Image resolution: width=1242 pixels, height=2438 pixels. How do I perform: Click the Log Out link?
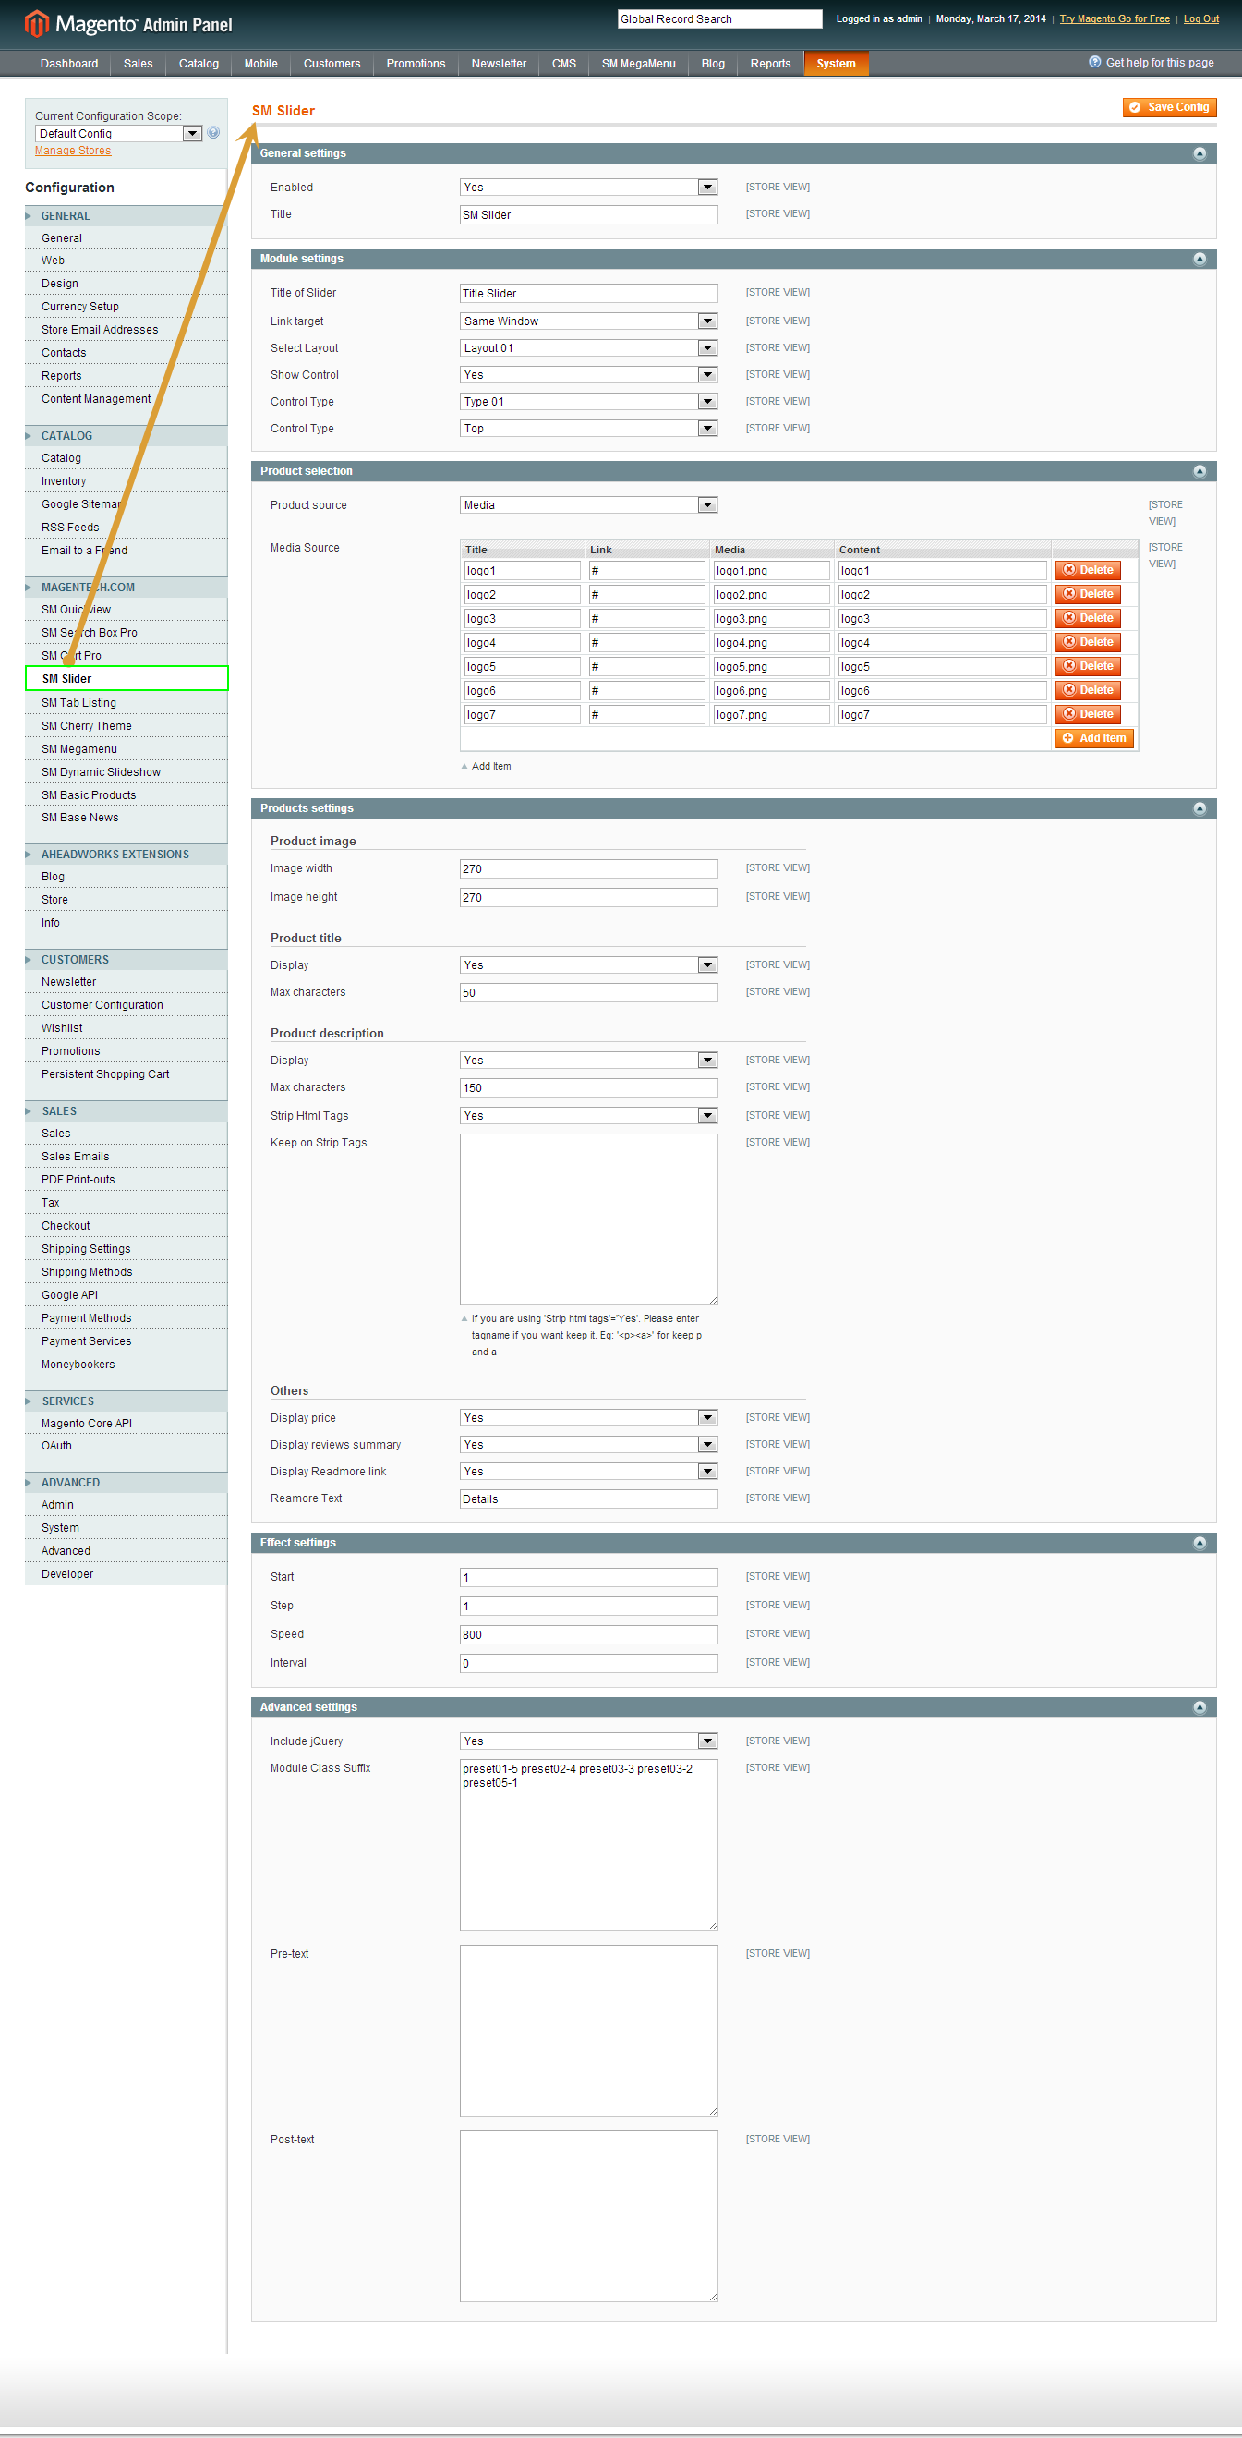pyautogui.click(x=1201, y=18)
